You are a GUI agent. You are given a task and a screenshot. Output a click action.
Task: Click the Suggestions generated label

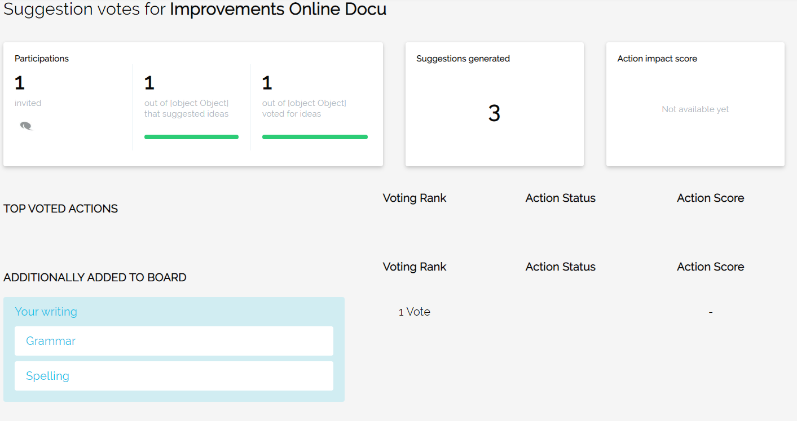coord(463,59)
